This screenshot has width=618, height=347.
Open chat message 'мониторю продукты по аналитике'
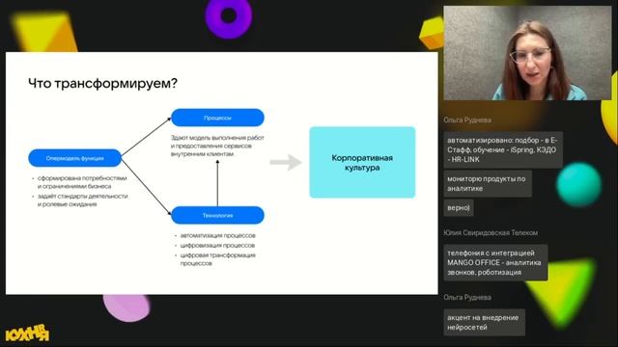pyautogui.click(x=488, y=184)
